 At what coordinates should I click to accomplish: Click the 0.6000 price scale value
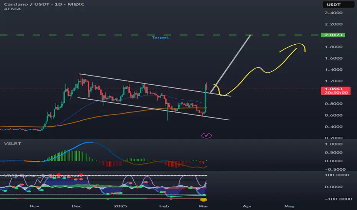334,115
